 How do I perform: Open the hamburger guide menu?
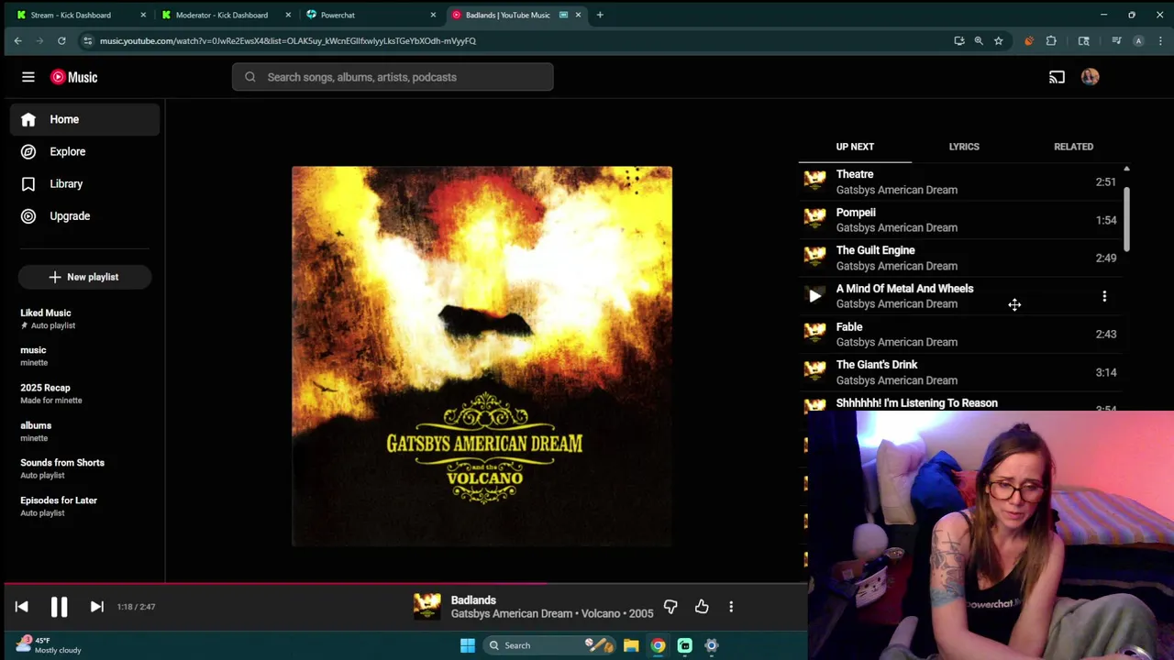point(28,77)
